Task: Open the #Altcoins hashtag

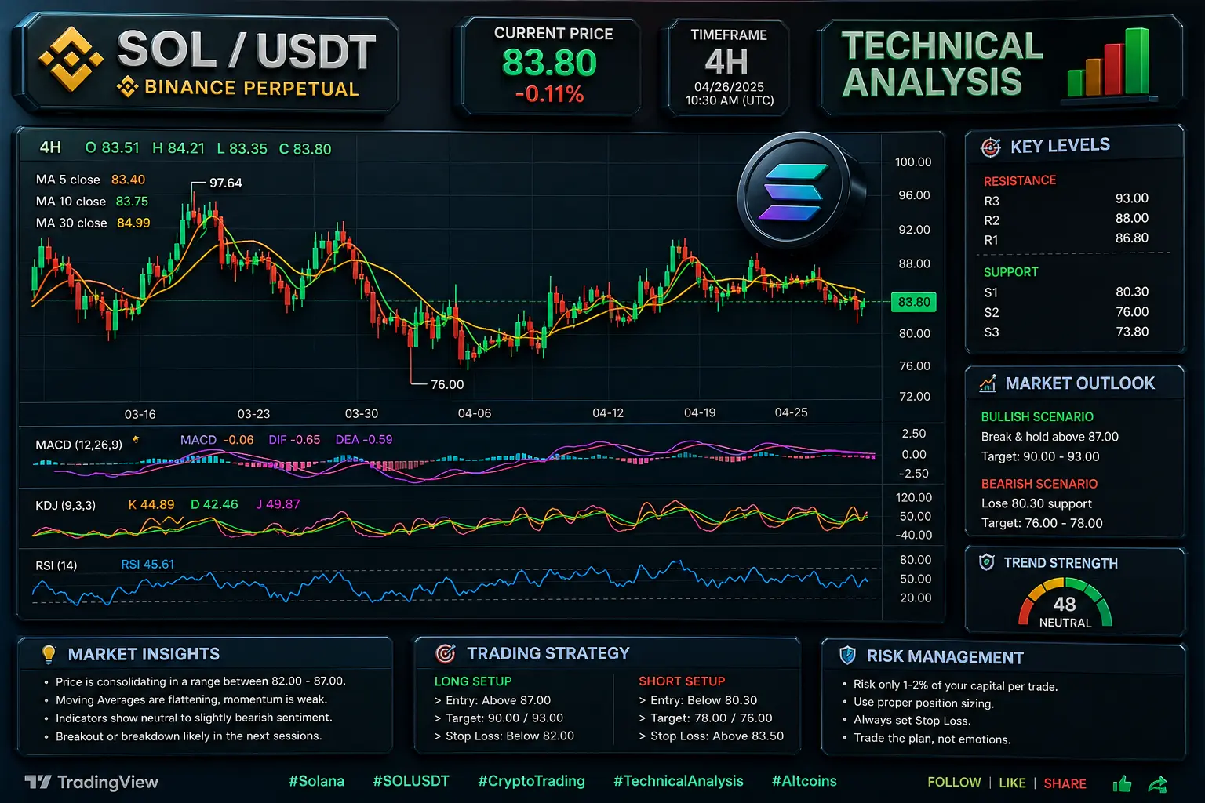Action: [x=804, y=781]
